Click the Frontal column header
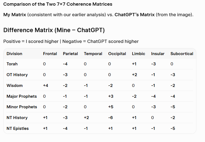 point(50,54)
